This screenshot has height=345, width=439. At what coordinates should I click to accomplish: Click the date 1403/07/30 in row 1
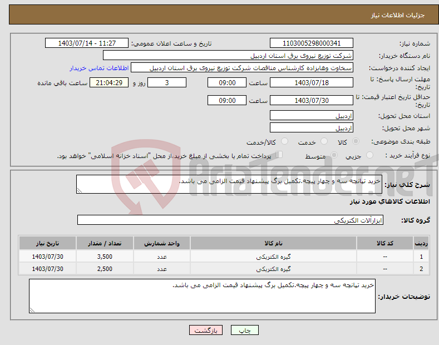tap(48, 257)
